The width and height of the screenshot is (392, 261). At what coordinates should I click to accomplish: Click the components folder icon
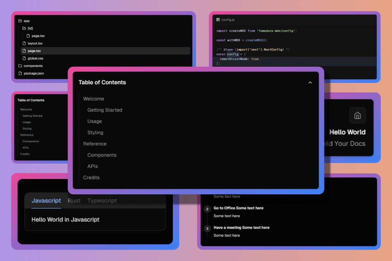20,66
